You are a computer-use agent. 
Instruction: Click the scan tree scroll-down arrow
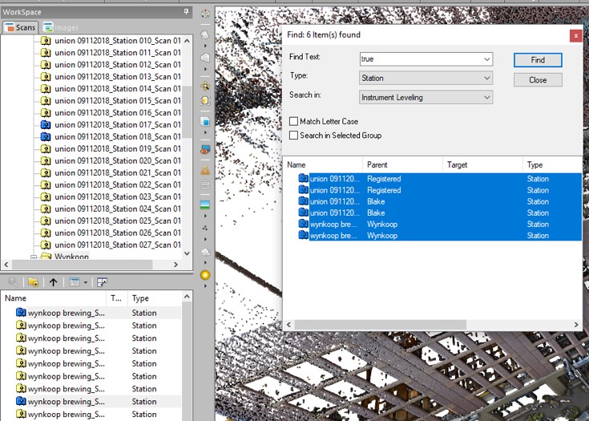[187, 253]
